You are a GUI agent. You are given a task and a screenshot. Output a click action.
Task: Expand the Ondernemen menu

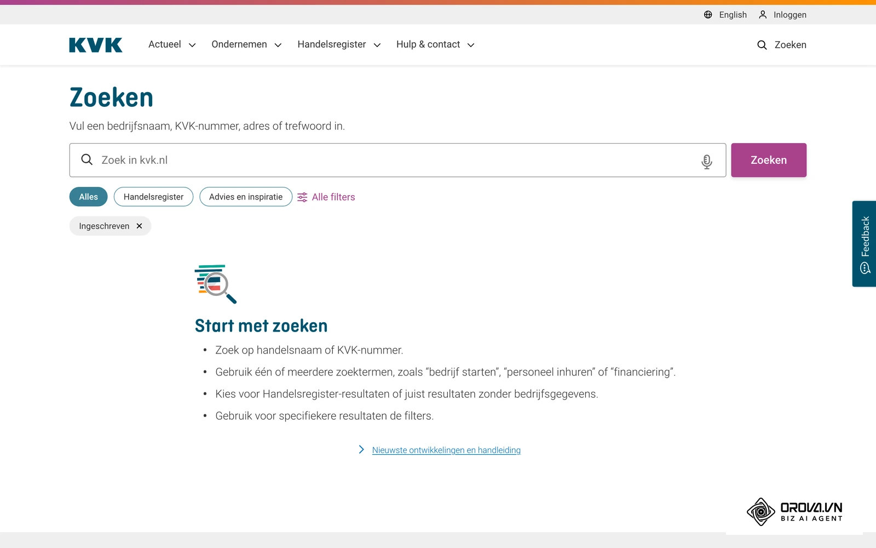coord(246,44)
